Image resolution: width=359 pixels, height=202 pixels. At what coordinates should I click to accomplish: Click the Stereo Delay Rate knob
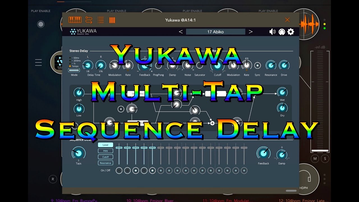[128, 66]
